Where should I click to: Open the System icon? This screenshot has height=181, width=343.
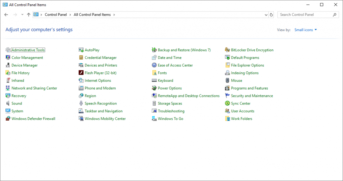click(8, 111)
